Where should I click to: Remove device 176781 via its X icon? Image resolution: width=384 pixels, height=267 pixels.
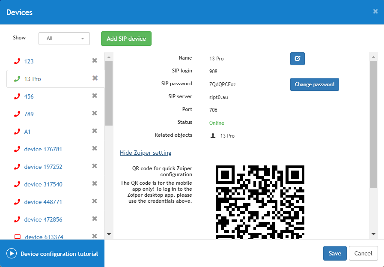coord(95,148)
